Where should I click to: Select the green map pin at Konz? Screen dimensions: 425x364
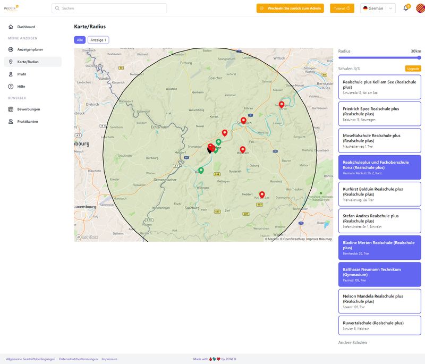pyautogui.click(x=201, y=171)
